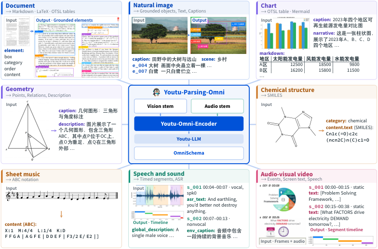
Task: Click table cell 18500
Action: coord(325,65)
